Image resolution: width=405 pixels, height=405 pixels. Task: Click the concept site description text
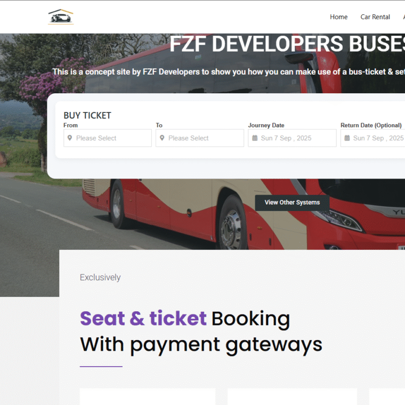229,72
